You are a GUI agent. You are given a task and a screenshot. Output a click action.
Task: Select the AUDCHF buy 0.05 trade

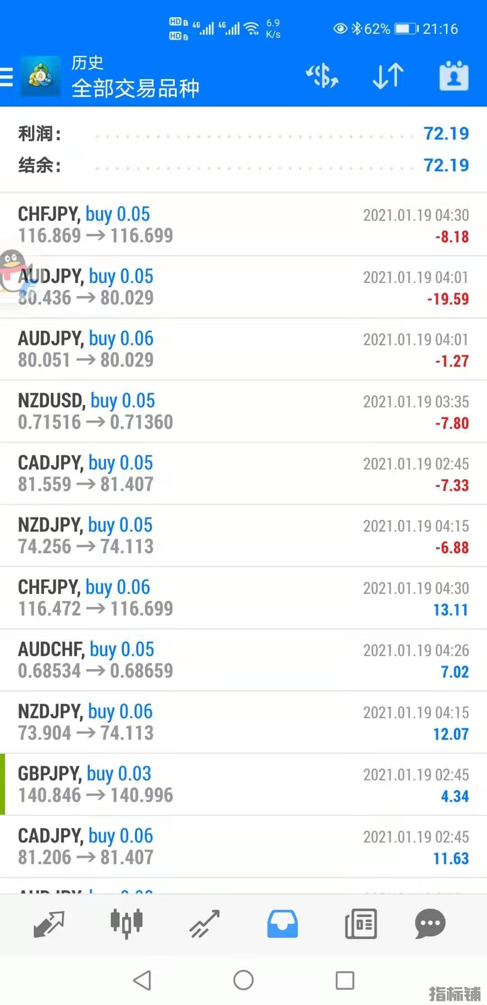[x=243, y=660]
